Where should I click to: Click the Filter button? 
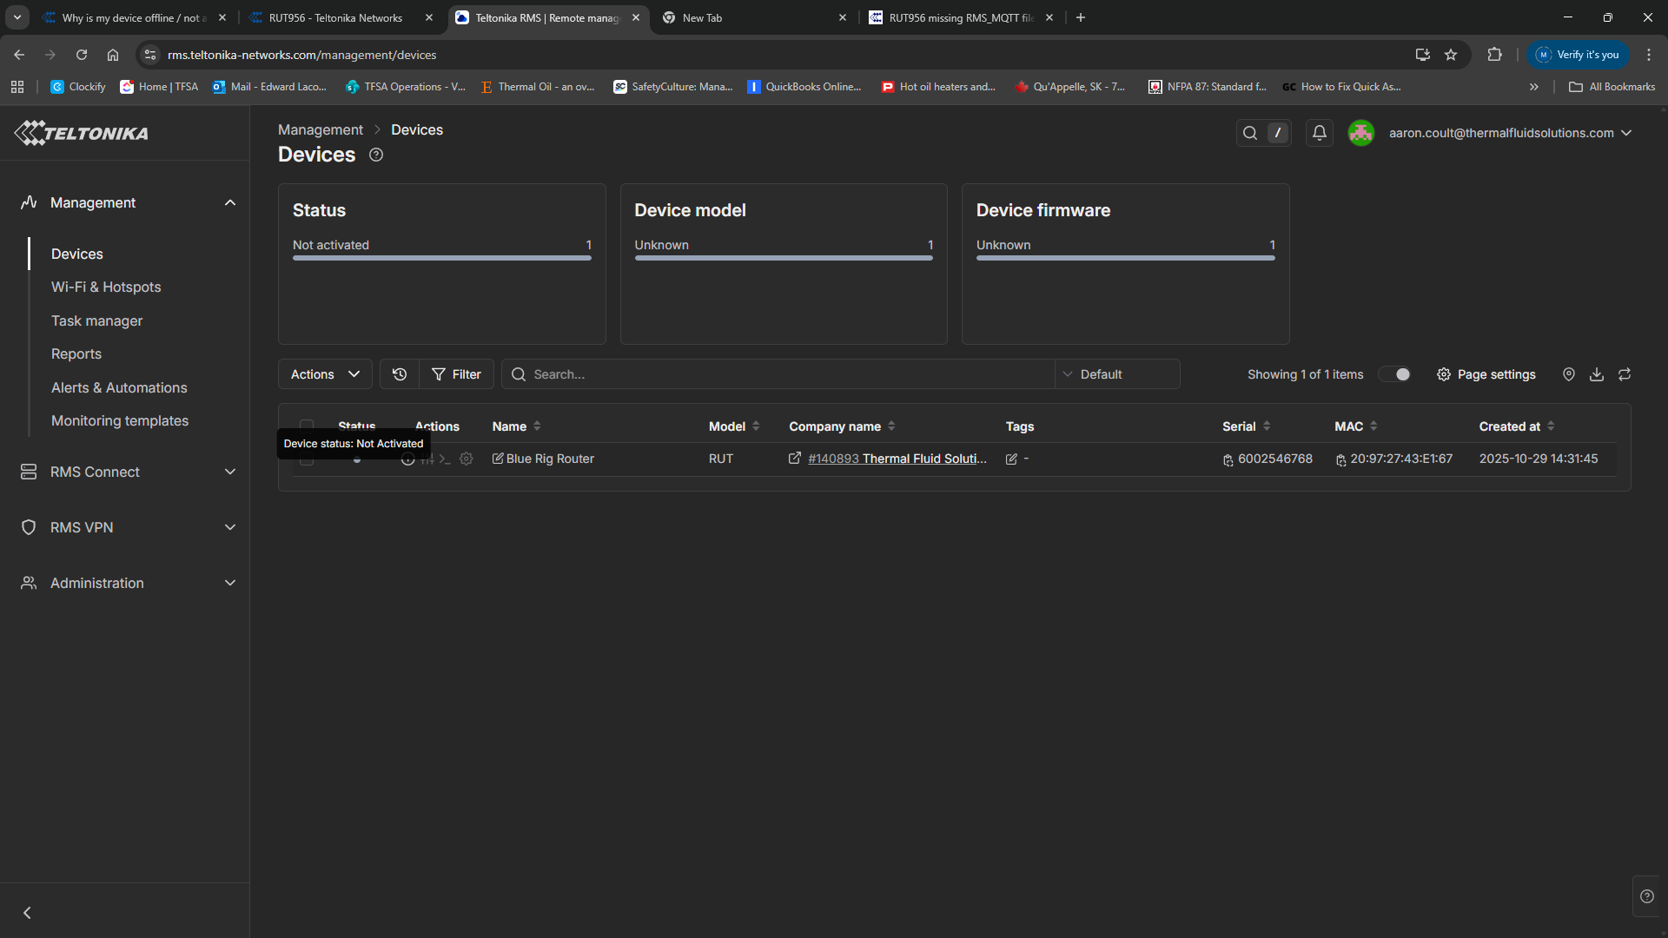456,374
